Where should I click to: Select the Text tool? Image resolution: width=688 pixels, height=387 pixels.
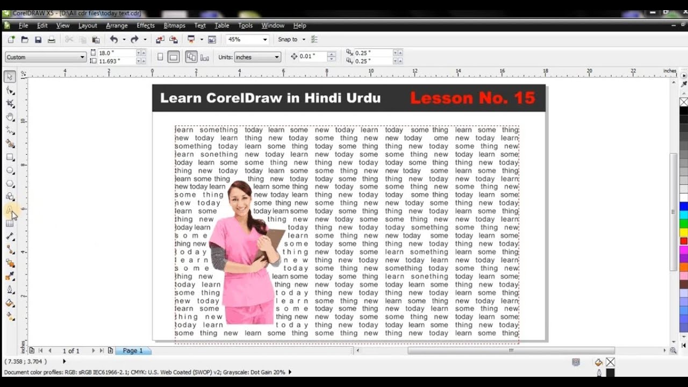click(10, 210)
